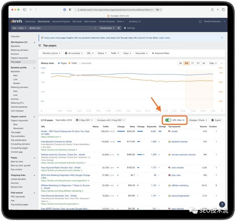Toggle Keywords series in History chart

(x=85, y=63)
